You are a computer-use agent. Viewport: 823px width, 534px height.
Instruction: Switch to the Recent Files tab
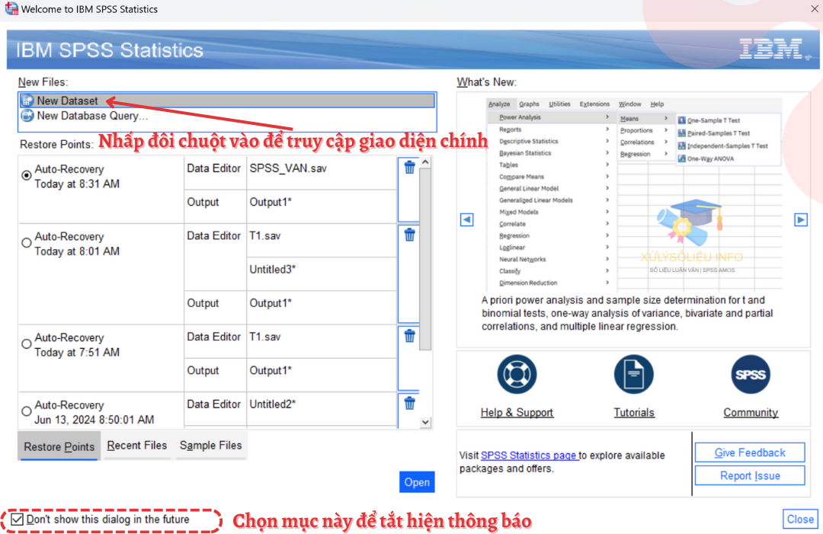[137, 446]
